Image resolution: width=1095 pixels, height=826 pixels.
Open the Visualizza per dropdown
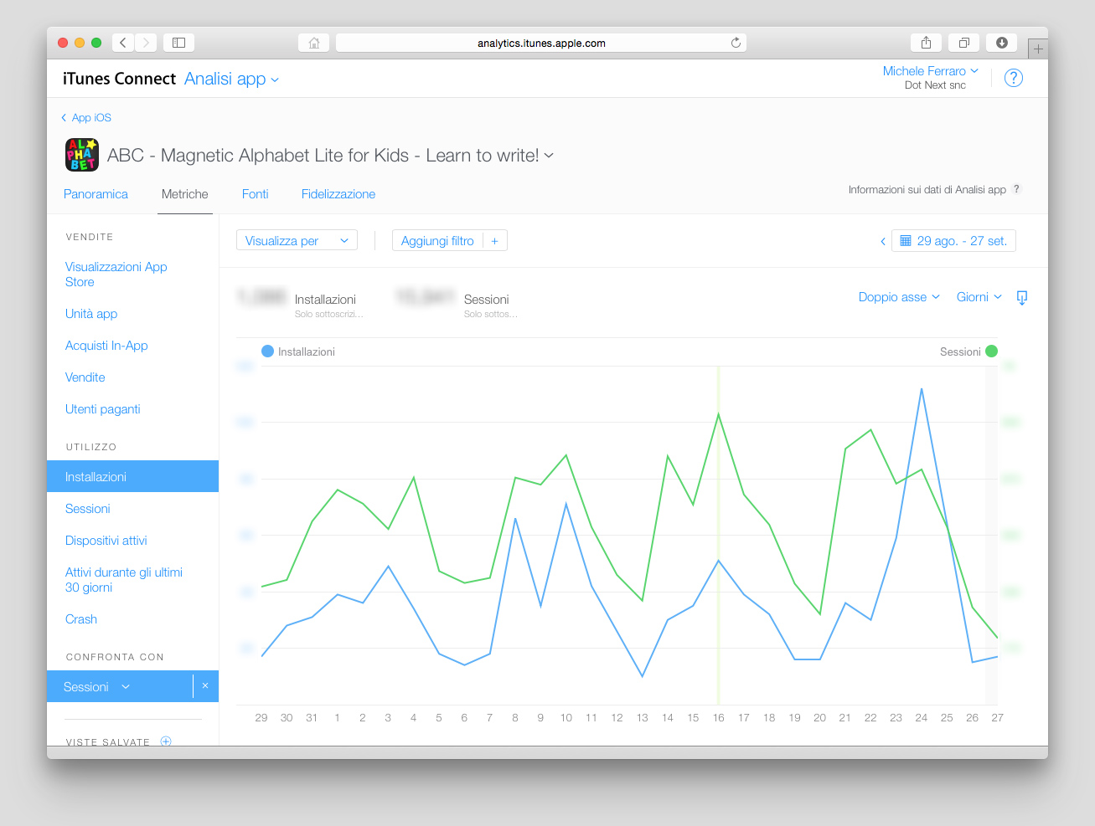coord(297,241)
